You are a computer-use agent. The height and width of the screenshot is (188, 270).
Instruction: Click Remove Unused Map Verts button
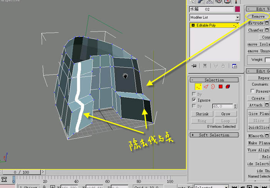point(259,51)
